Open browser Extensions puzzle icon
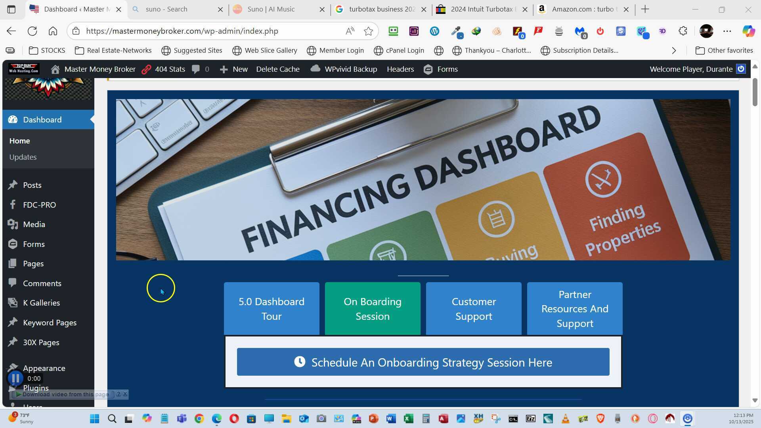Image resolution: width=761 pixels, height=428 pixels. pyautogui.click(x=683, y=31)
